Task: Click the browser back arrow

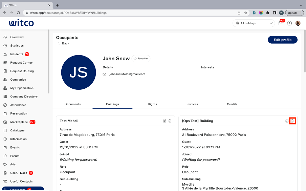Action: [x=5, y=13]
